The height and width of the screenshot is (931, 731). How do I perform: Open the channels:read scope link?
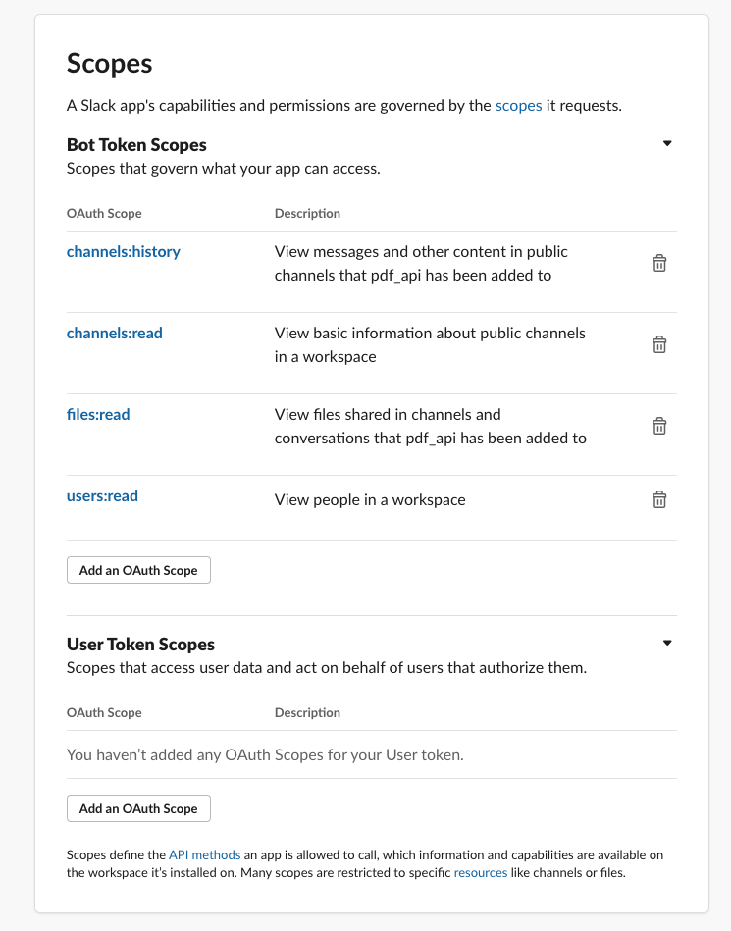click(115, 334)
